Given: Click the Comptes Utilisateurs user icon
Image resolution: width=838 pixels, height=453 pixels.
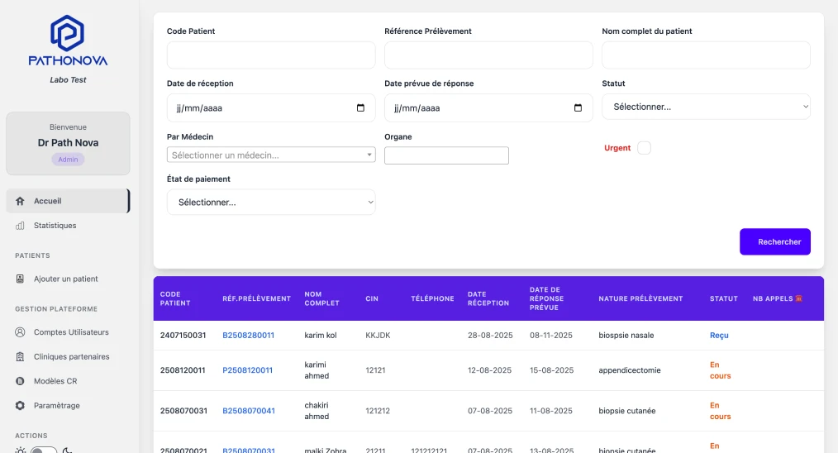Looking at the screenshot, I should [x=20, y=332].
